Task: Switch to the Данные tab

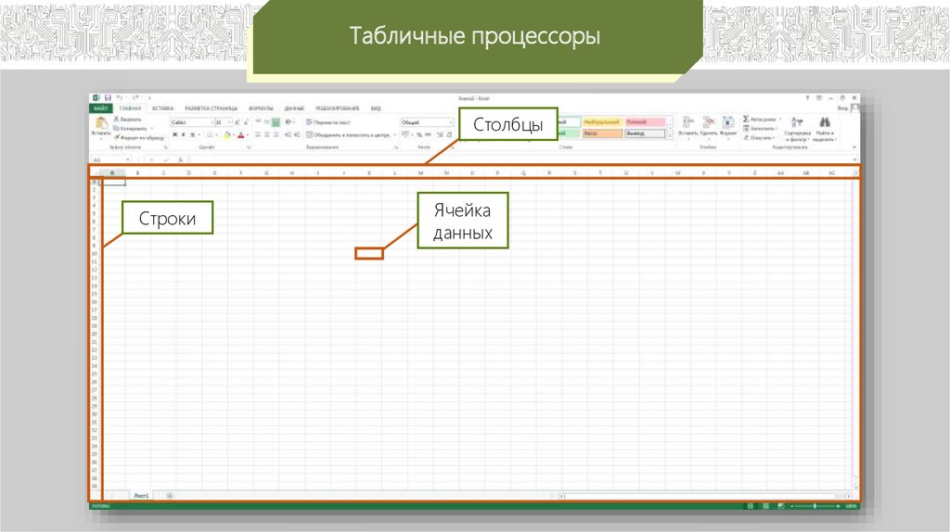Action: pos(294,108)
